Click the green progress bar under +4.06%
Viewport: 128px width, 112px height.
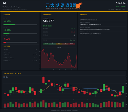(9, 25)
